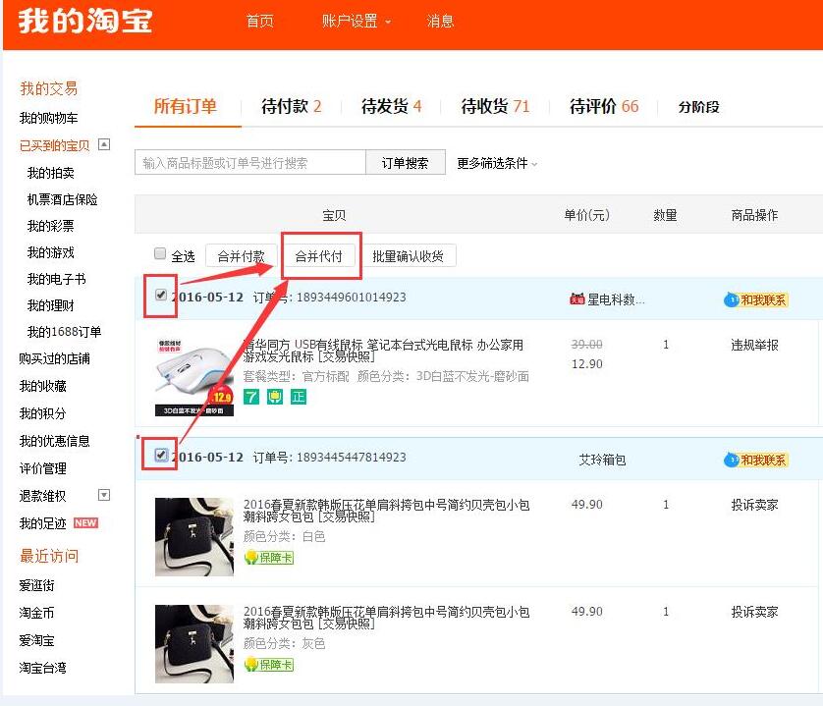Click the order search input field

click(x=249, y=163)
